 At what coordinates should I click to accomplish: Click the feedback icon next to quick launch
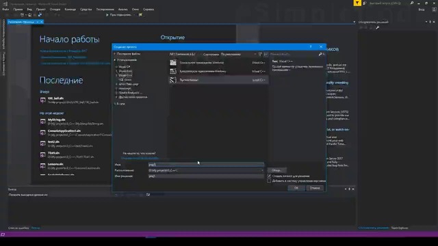365,3
